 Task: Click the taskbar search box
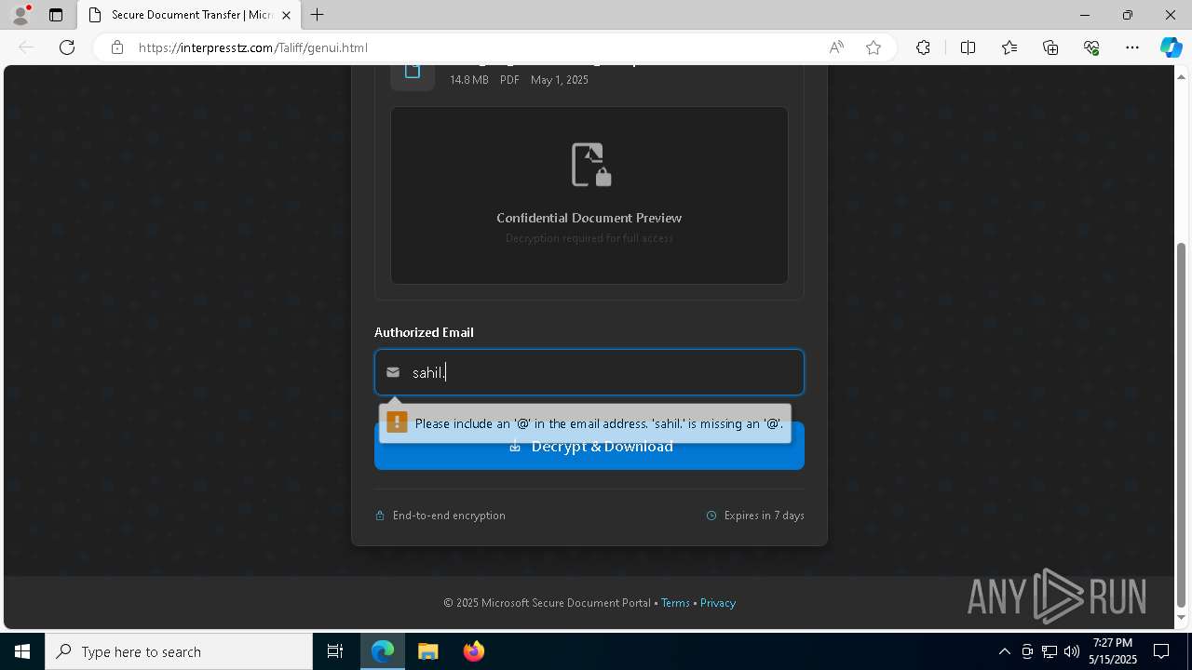coord(179,651)
